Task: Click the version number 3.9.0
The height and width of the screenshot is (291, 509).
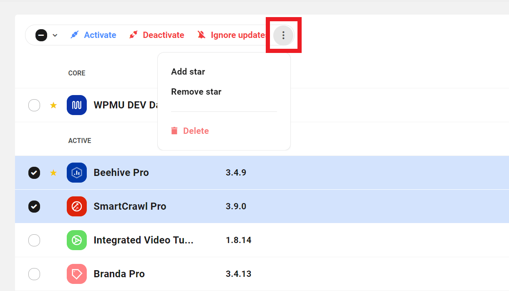Action: click(236, 206)
